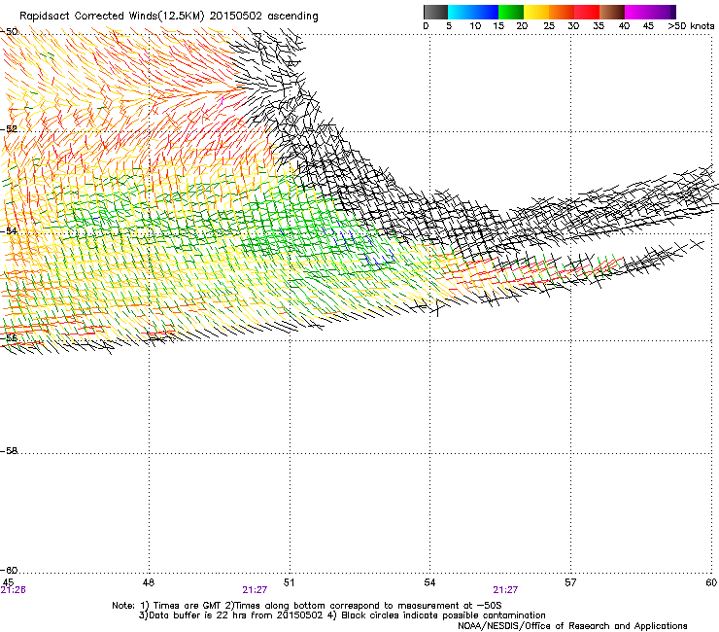Click the red 30-35 knots legend swatch

pyautogui.click(x=587, y=12)
